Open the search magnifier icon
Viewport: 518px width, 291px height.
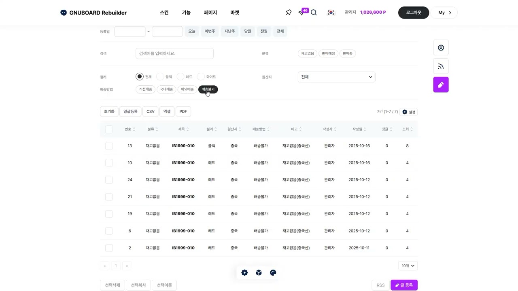tap(314, 13)
